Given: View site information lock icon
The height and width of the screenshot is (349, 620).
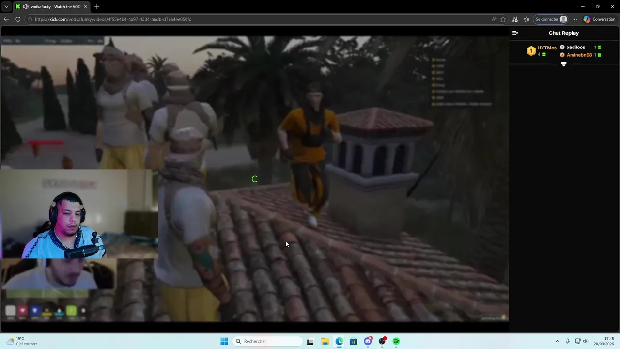Looking at the screenshot, I should point(30,19).
